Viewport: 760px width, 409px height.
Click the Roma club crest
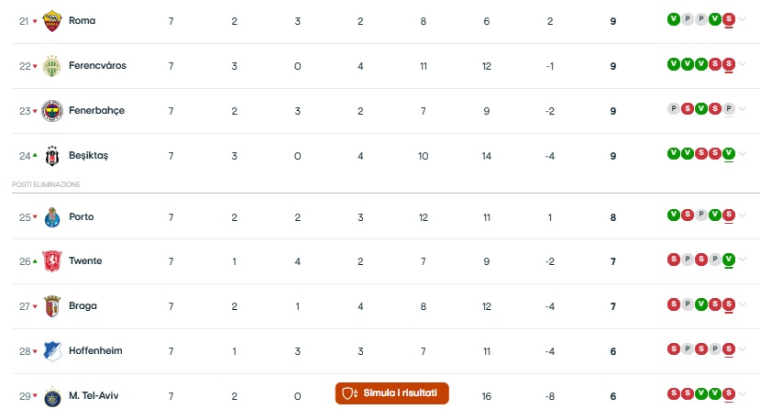pyautogui.click(x=52, y=21)
